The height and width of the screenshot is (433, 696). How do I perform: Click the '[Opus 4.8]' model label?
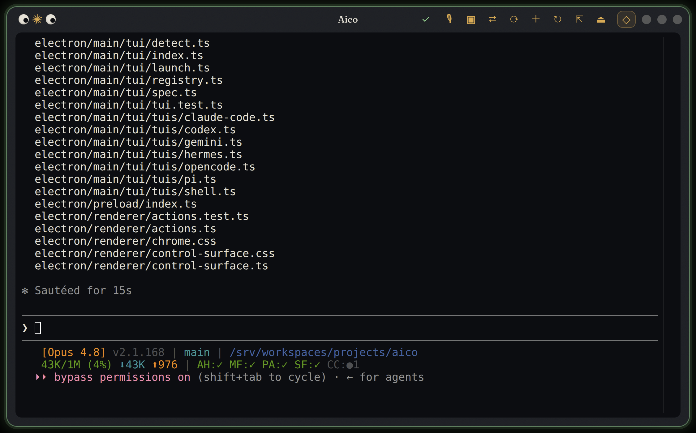[x=74, y=352]
